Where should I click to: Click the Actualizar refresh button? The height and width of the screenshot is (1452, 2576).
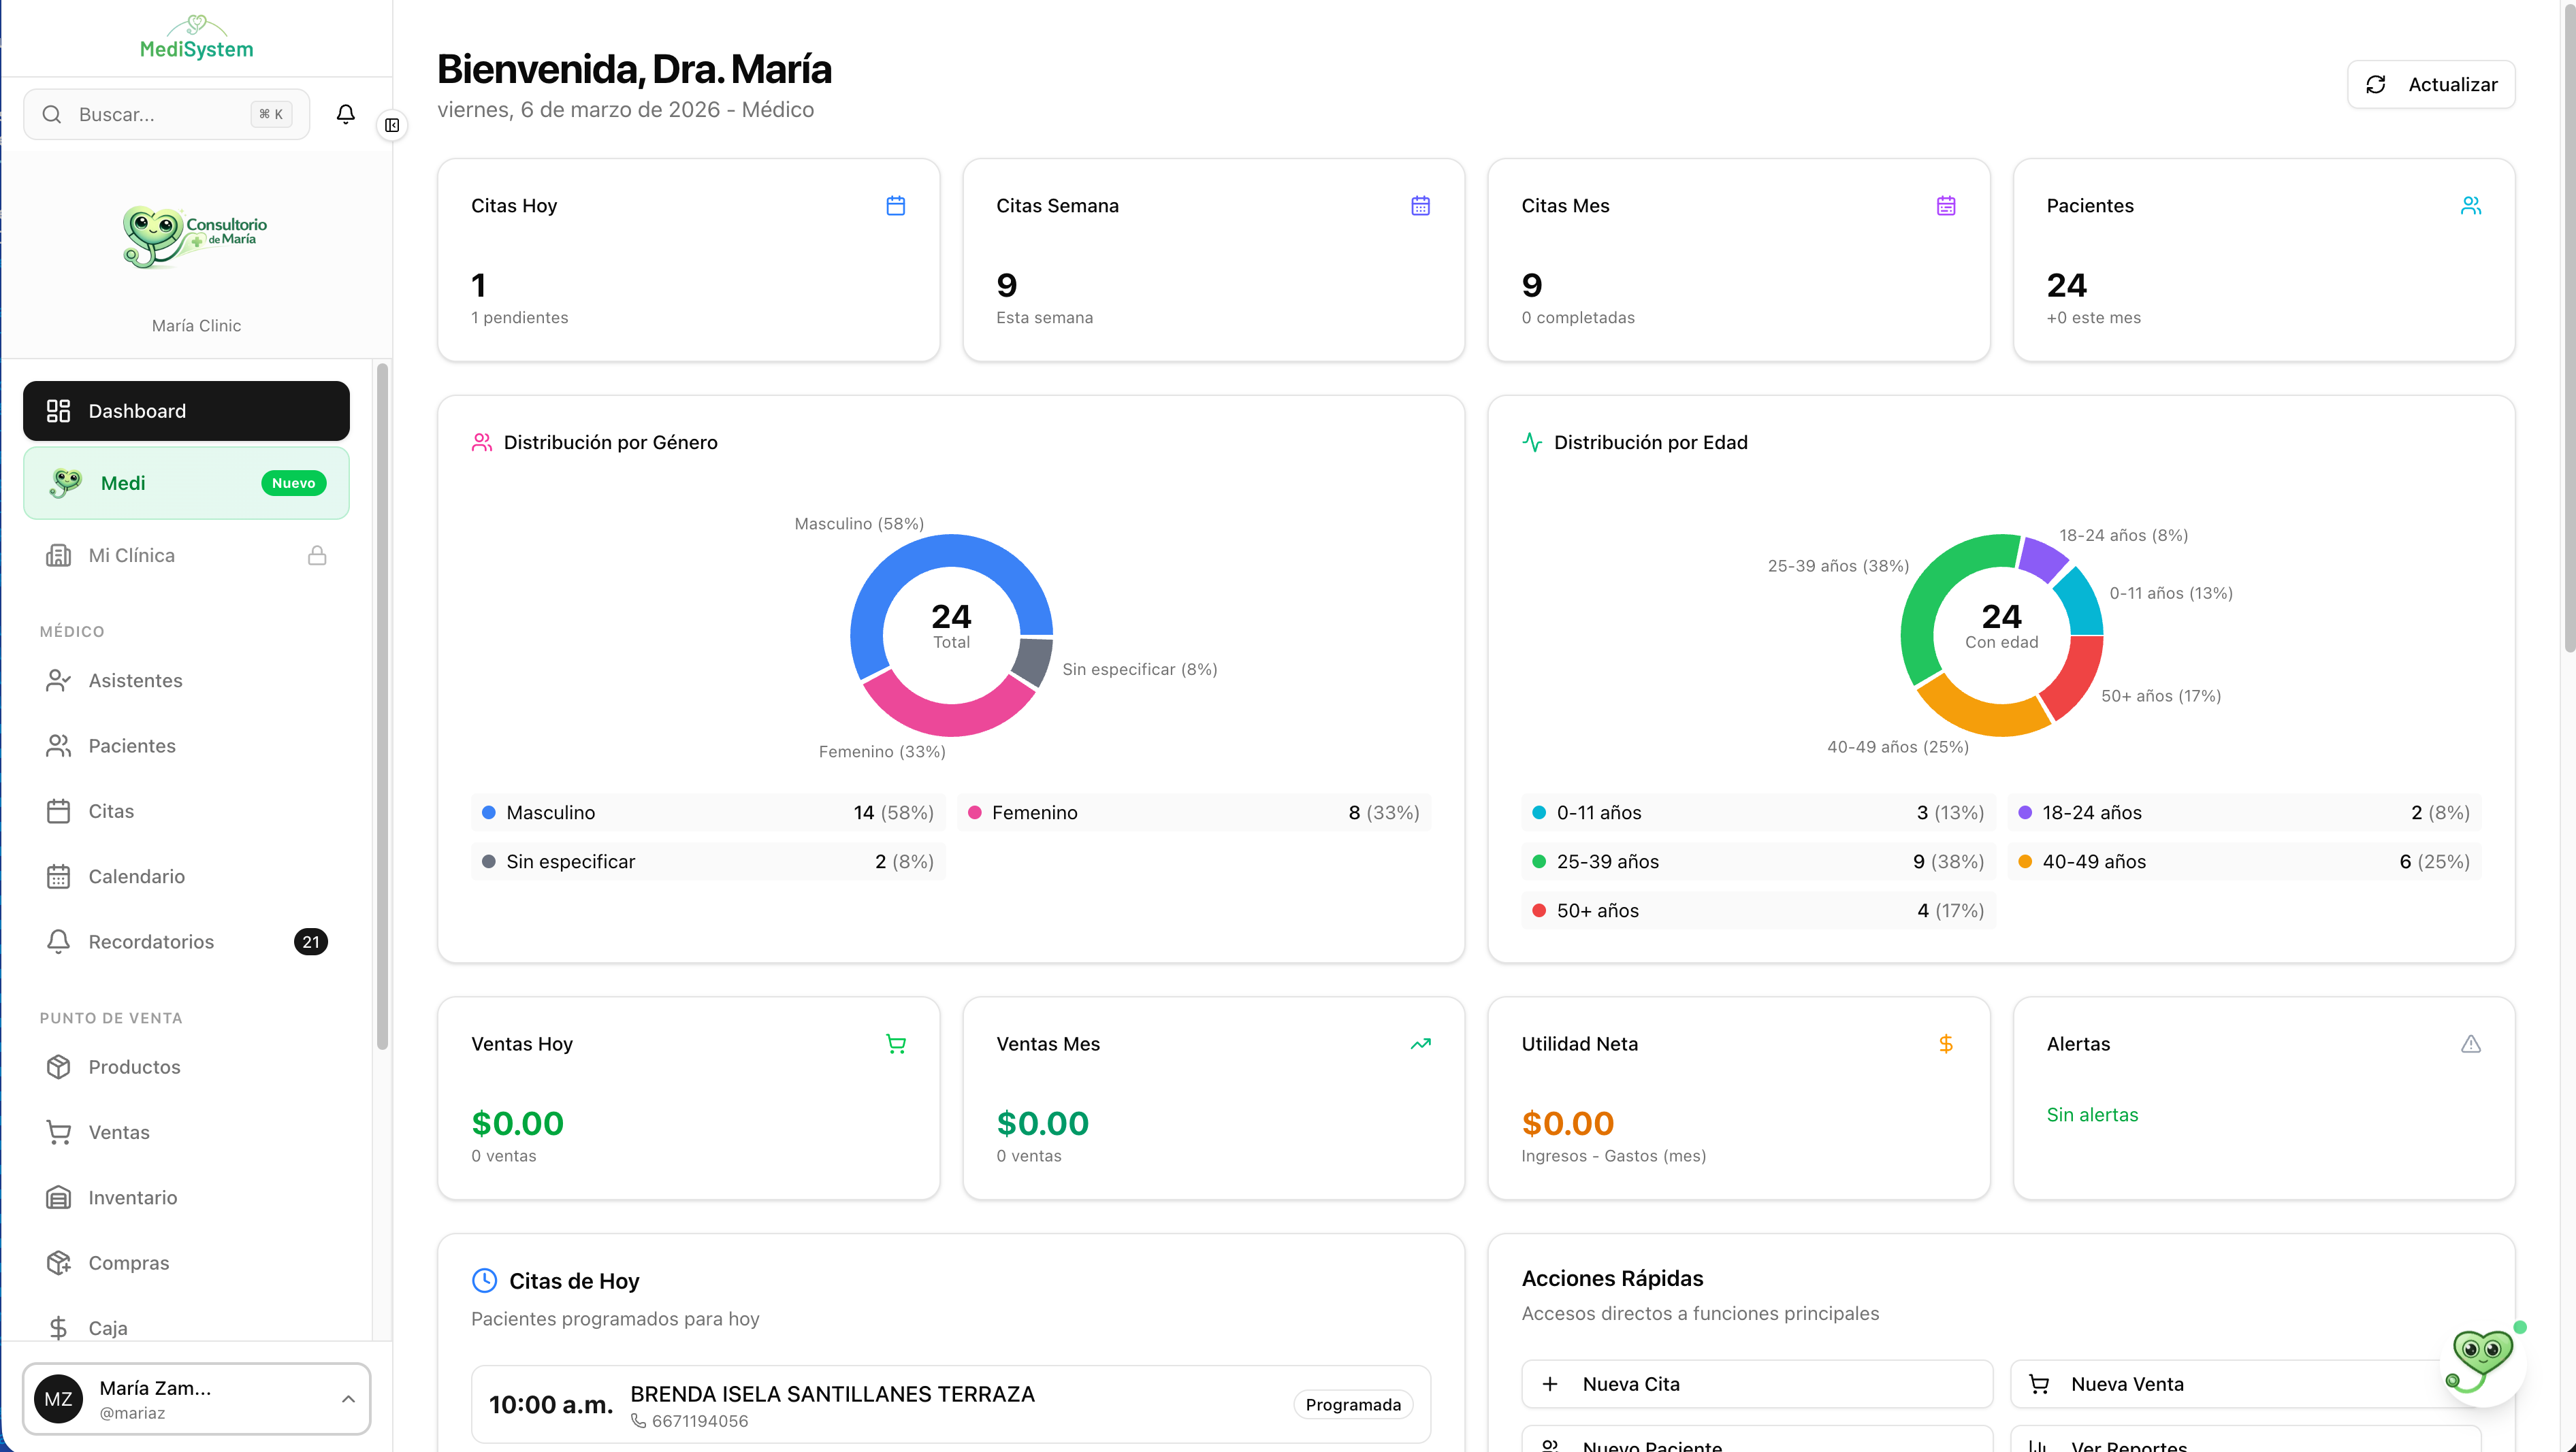tap(2431, 85)
